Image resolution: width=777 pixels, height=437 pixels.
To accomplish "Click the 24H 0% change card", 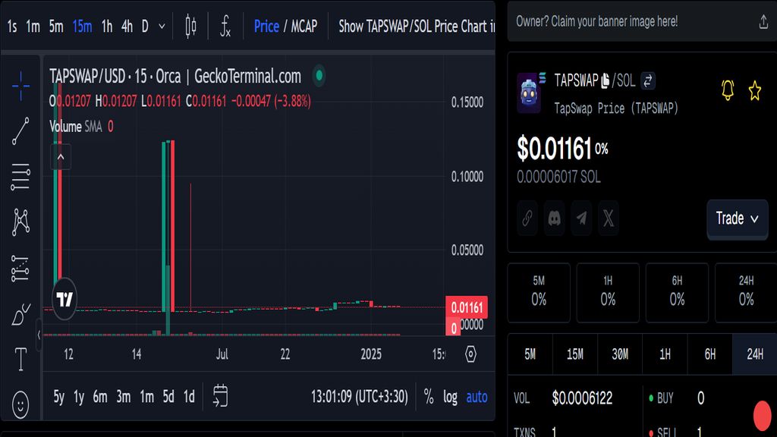I will pyautogui.click(x=746, y=292).
